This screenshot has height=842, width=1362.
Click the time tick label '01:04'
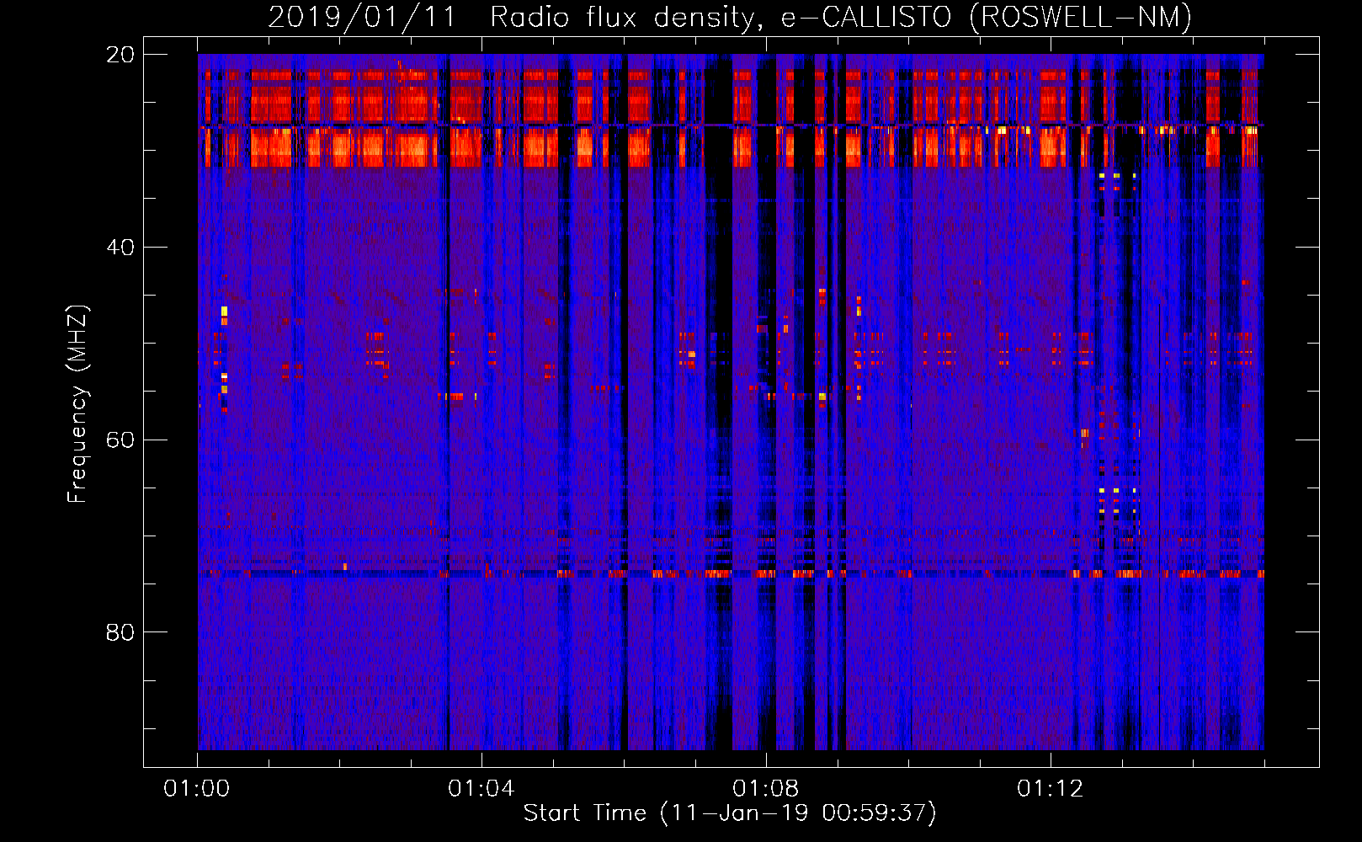tap(481, 789)
